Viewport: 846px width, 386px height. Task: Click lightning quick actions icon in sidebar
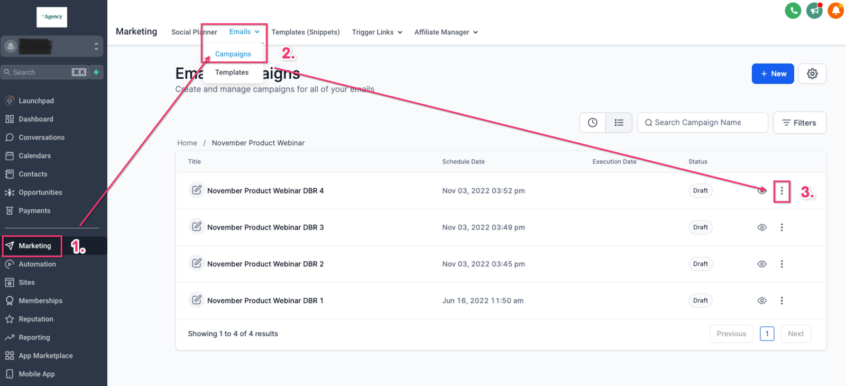pos(96,72)
